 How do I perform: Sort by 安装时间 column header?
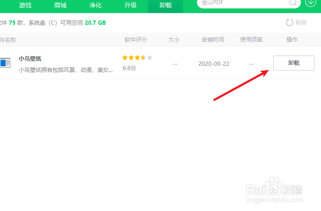pos(213,40)
